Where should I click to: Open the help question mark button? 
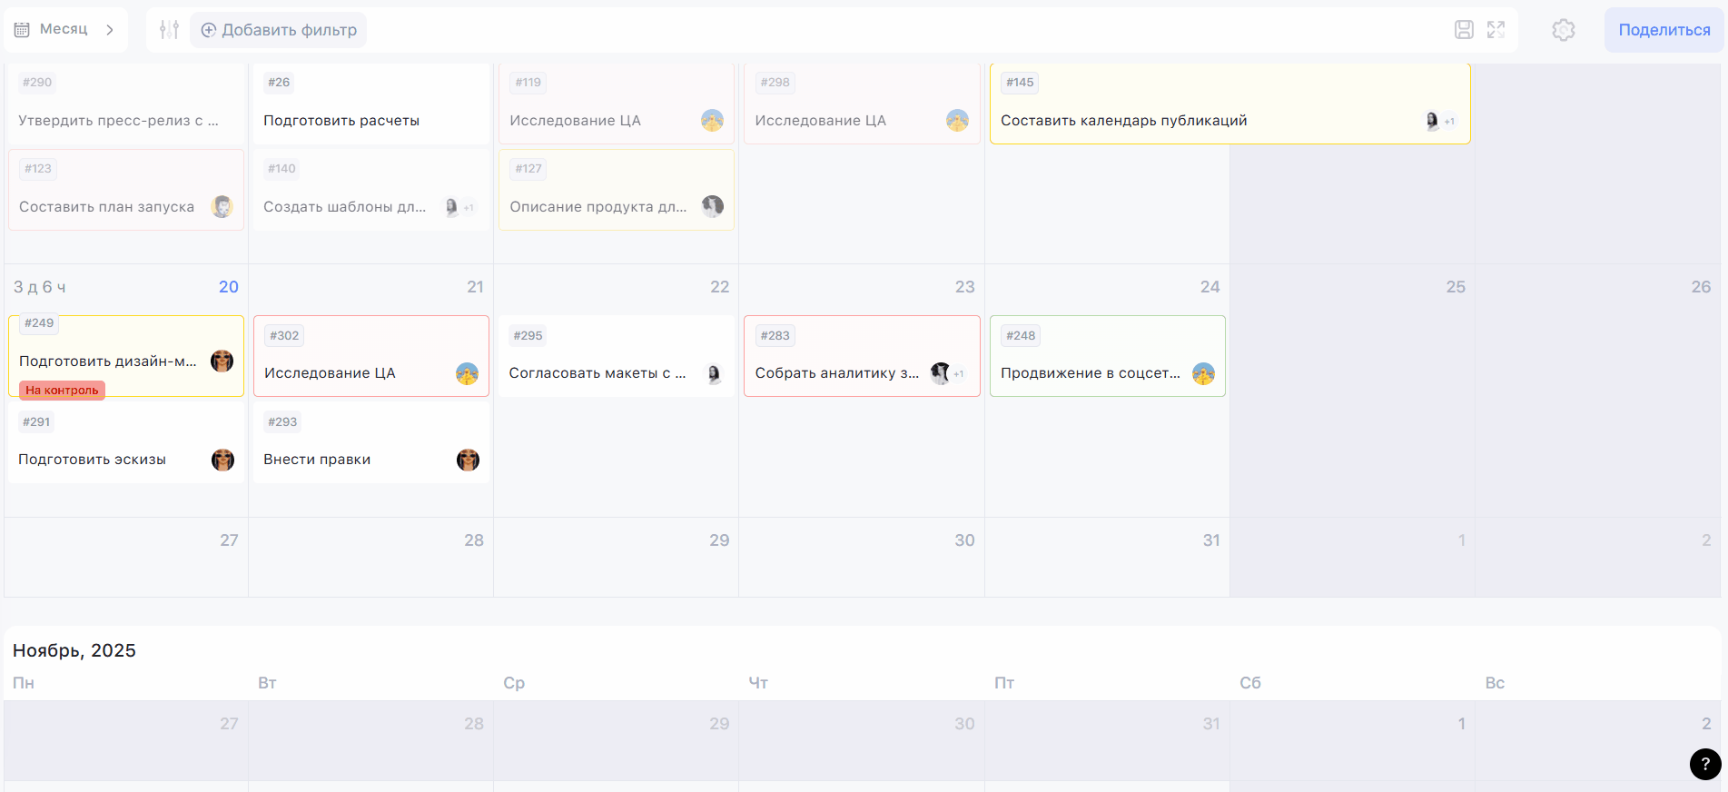pyautogui.click(x=1704, y=764)
